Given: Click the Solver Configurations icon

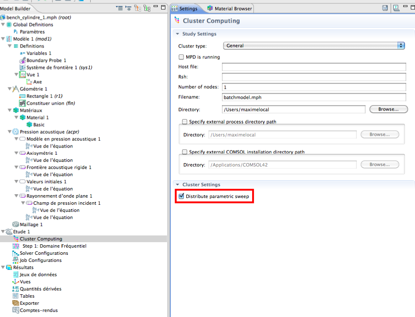Looking at the screenshot, I should [16, 253].
